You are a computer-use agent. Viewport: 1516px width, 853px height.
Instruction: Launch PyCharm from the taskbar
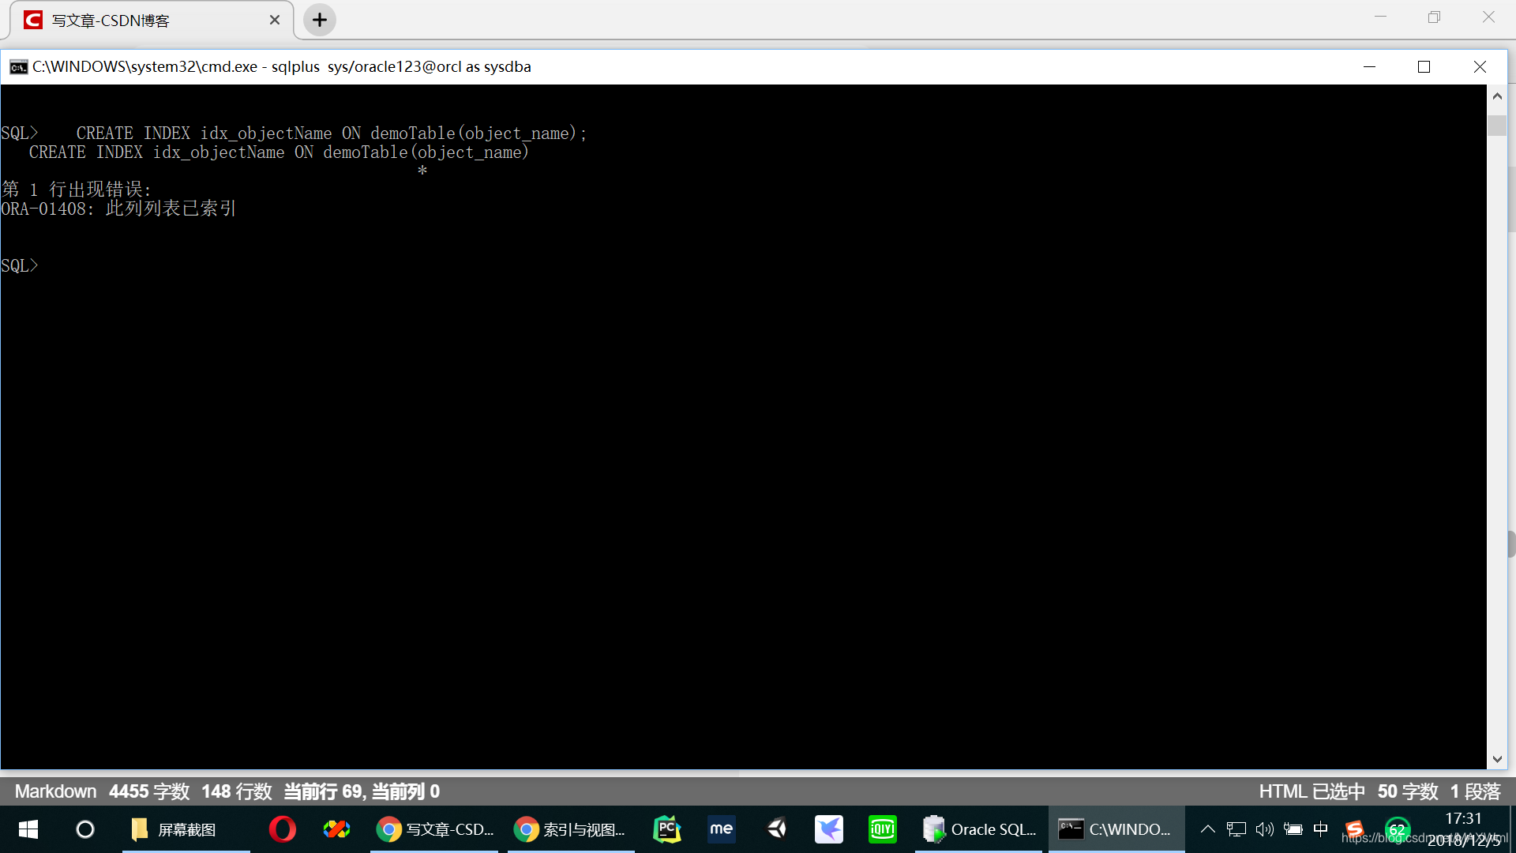click(x=667, y=829)
